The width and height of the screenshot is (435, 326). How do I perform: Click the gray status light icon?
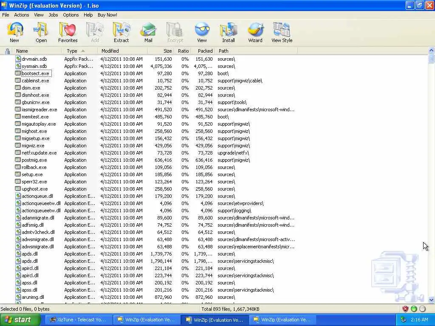tap(423, 309)
